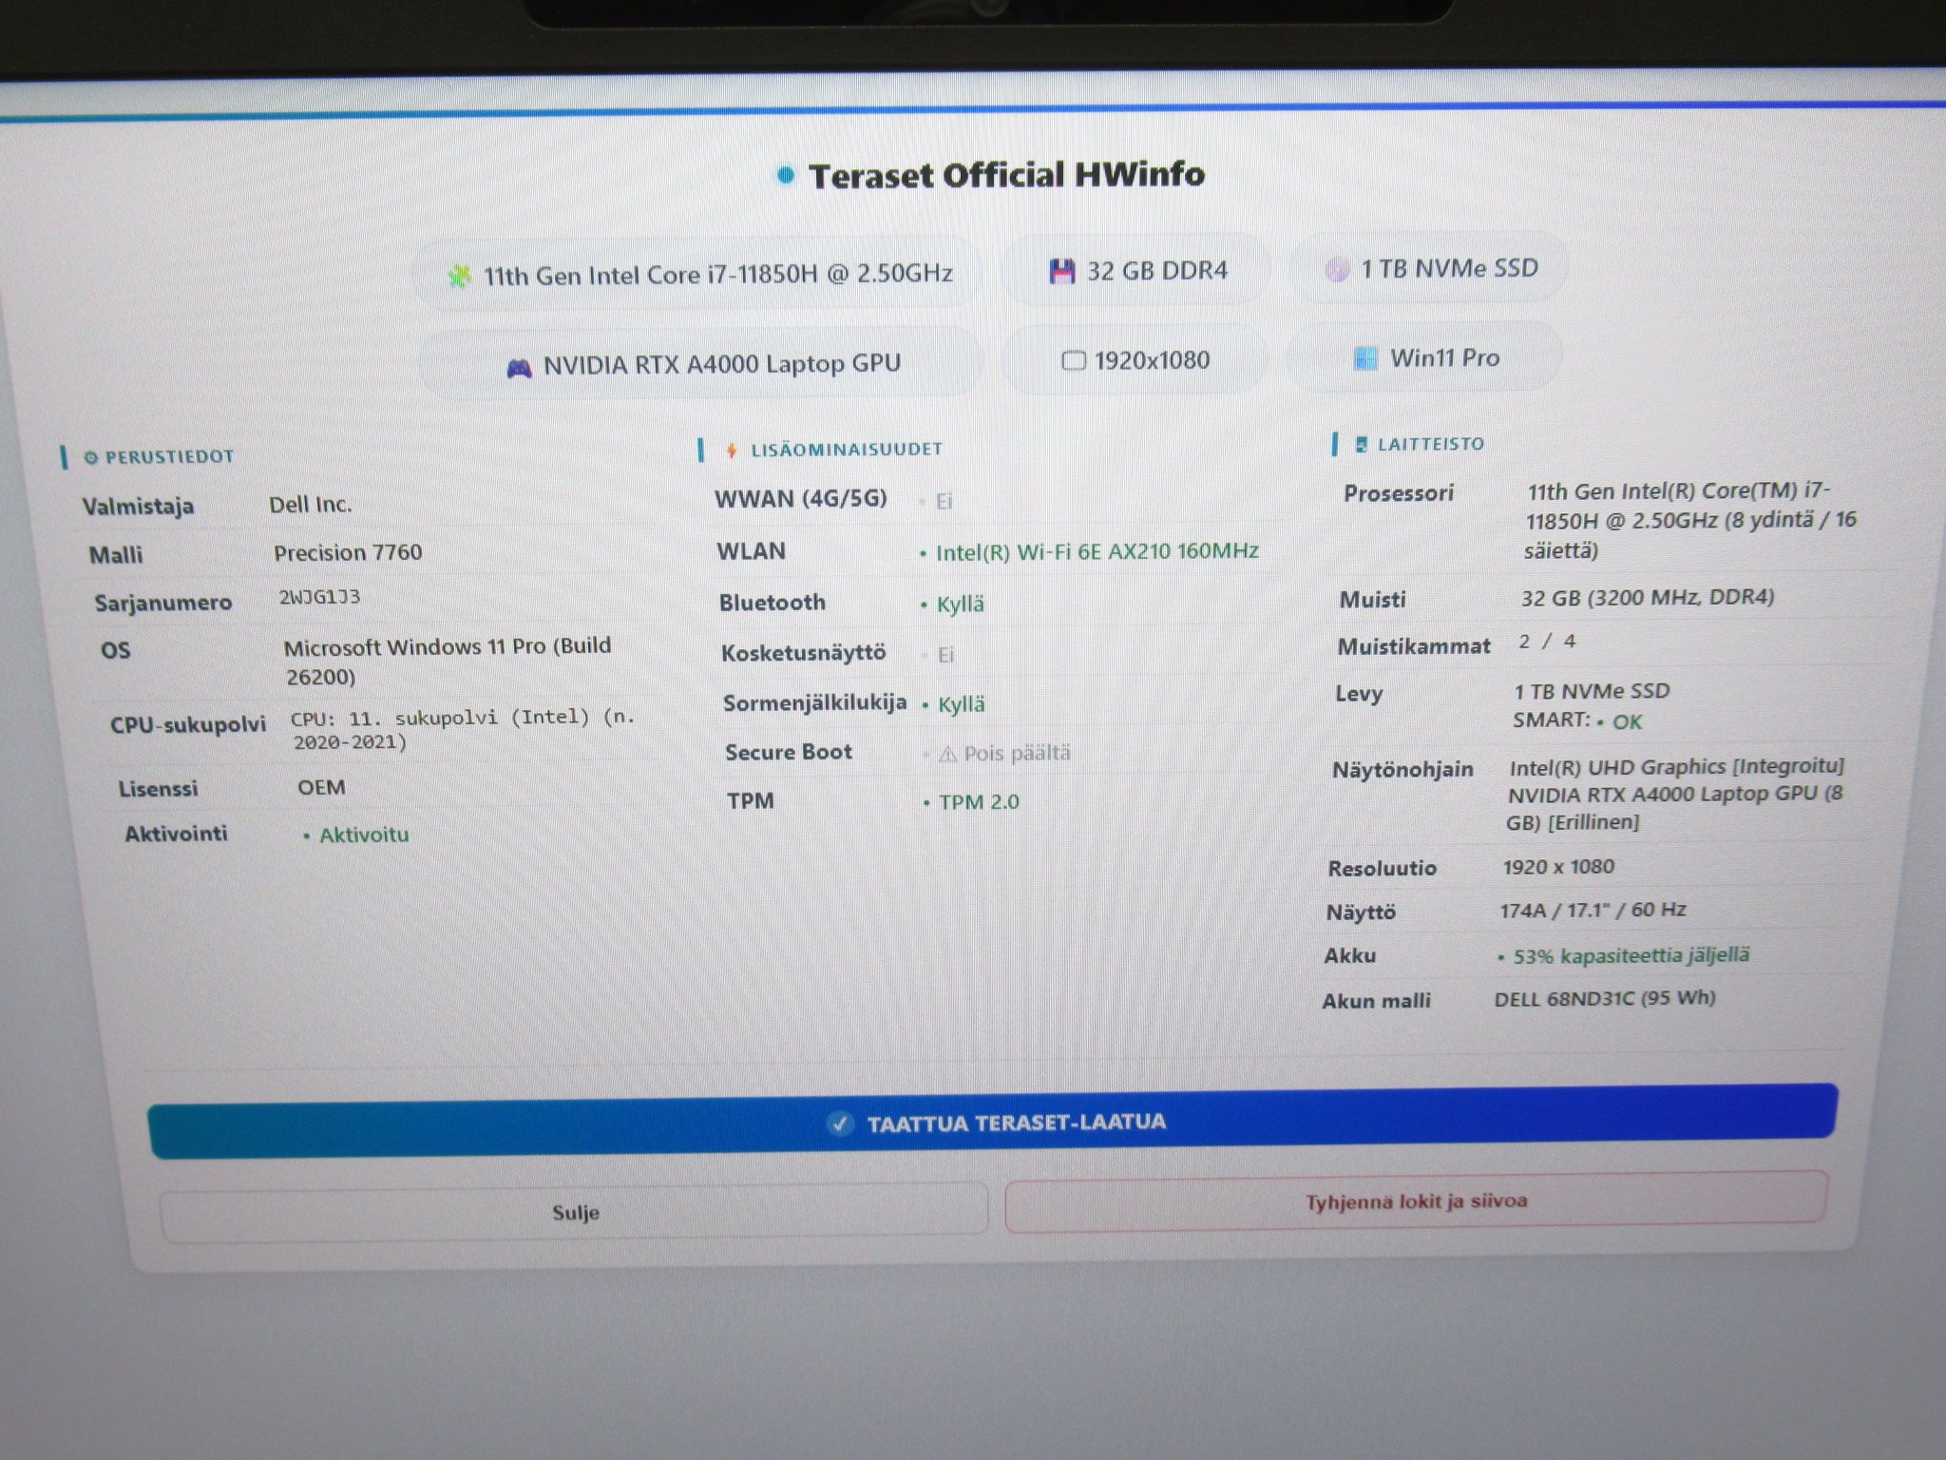Click the Secure Boot warning icon
Viewport: 1946px width, 1460px height.
click(947, 754)
